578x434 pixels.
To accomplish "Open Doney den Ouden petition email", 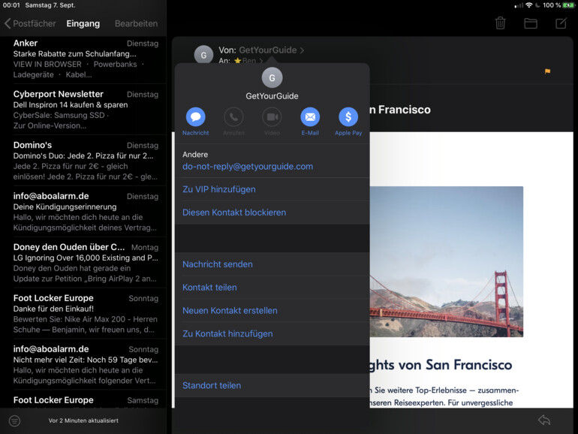I will coord(83,263).
